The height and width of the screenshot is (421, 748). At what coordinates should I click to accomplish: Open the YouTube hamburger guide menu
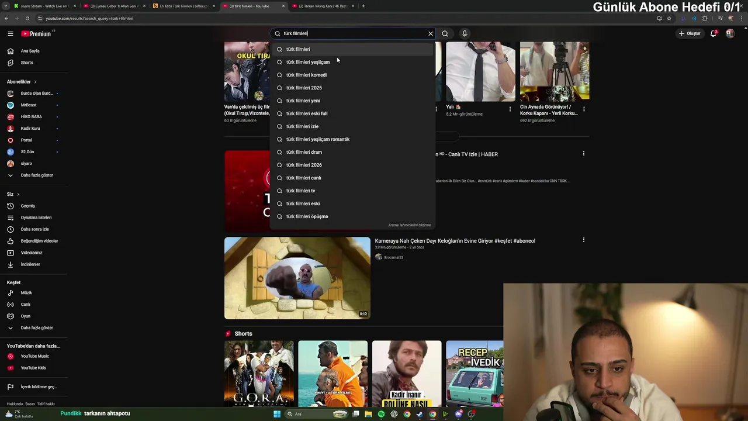point(10,34)
